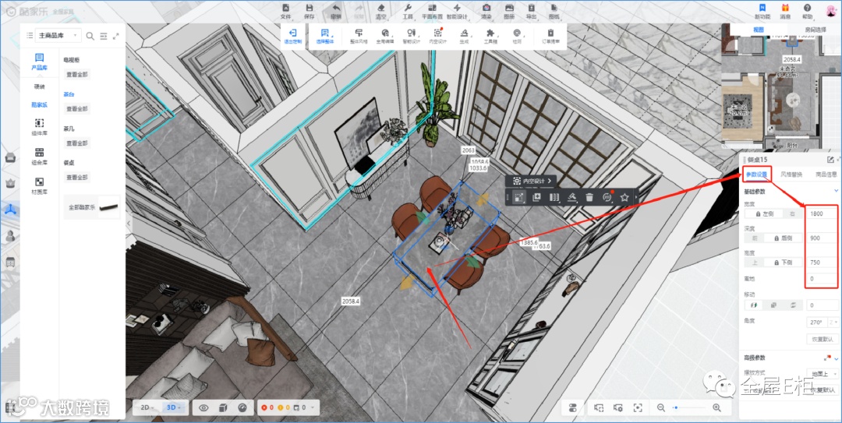The image size is (842, 423).
Task: Click the star favorite icon in floating toolbar
Action: click(624, 198)
